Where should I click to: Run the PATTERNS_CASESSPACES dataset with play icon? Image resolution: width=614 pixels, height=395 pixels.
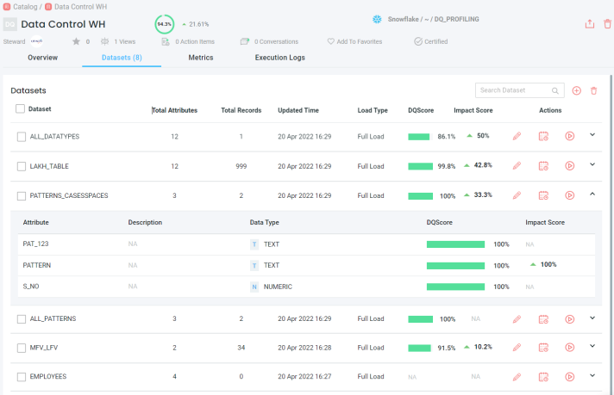tap(569, 195)
